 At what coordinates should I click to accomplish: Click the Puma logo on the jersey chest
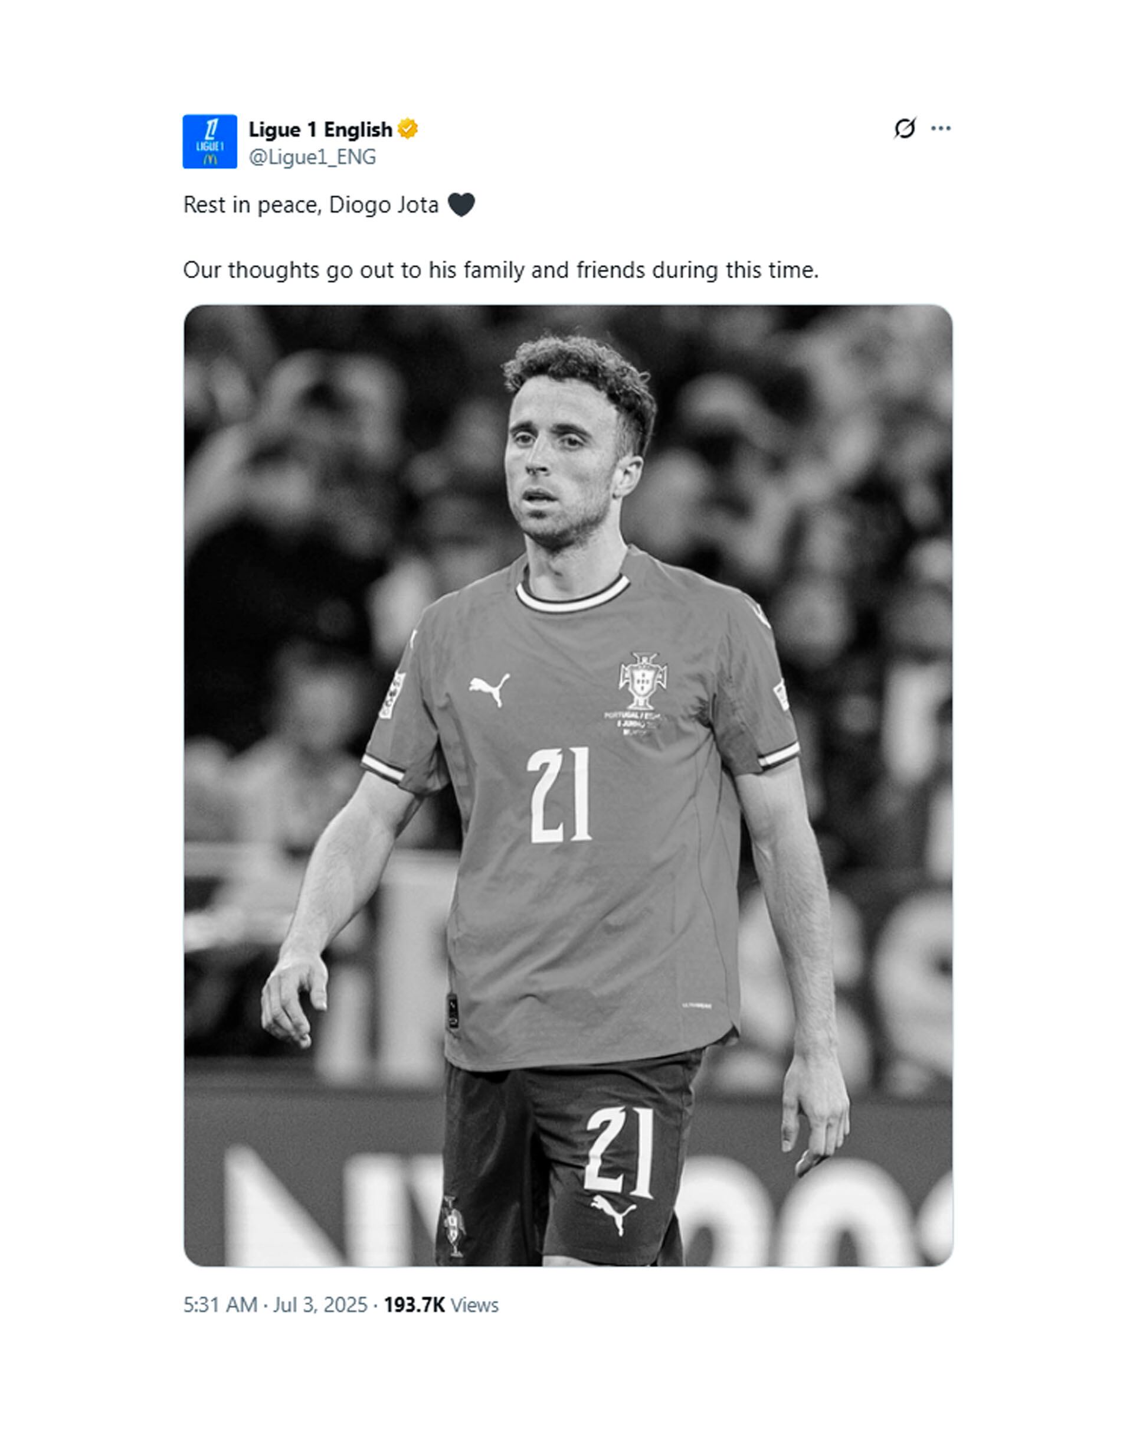click(489, 689)
